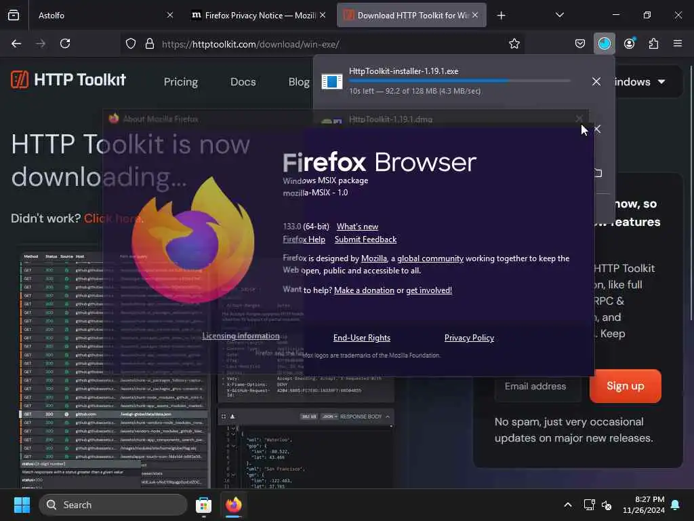Go back to the previous page
694x521 pixels.
pos(16,44)
